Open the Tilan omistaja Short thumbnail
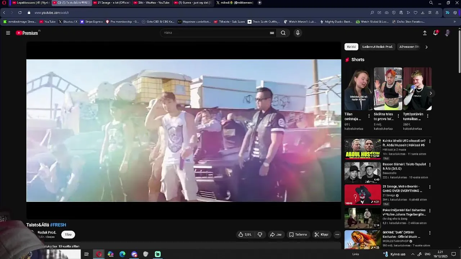 359,88
